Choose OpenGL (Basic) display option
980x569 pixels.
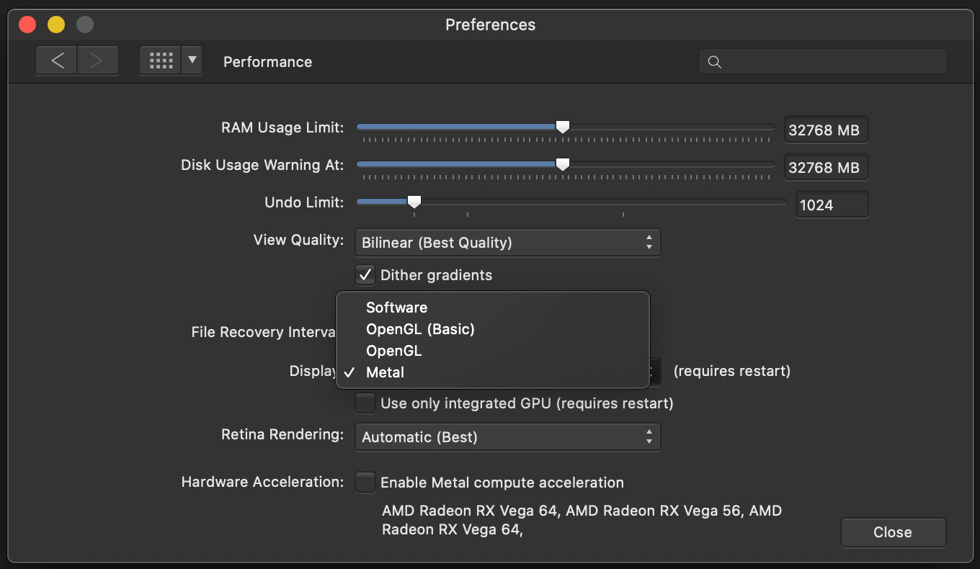click(x=493, y=329)
